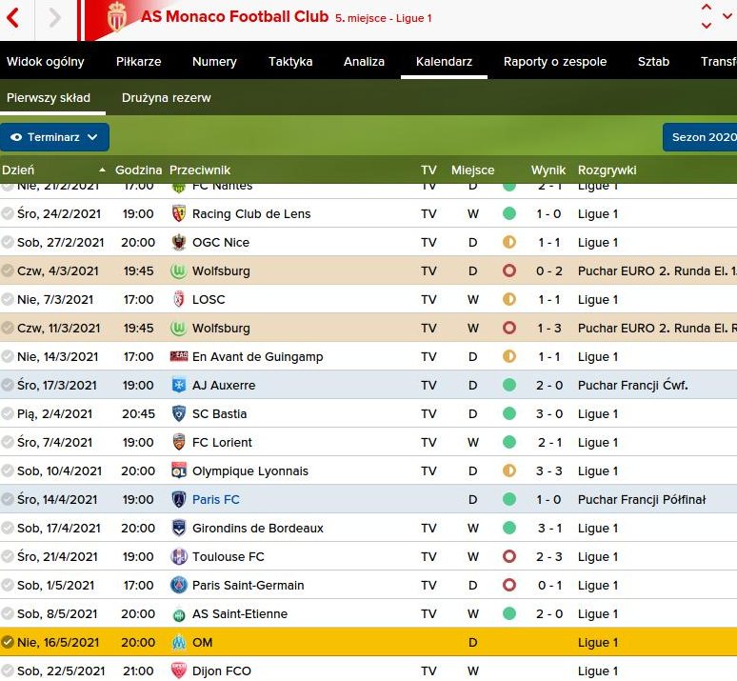
Task: Click the OGC Nice team badge
Action: [178, 242]
